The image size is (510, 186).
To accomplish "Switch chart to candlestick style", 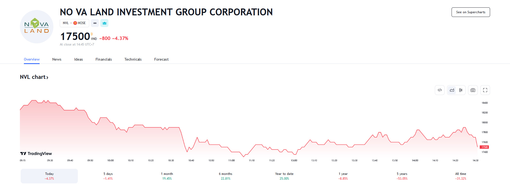I will [461, 90].
